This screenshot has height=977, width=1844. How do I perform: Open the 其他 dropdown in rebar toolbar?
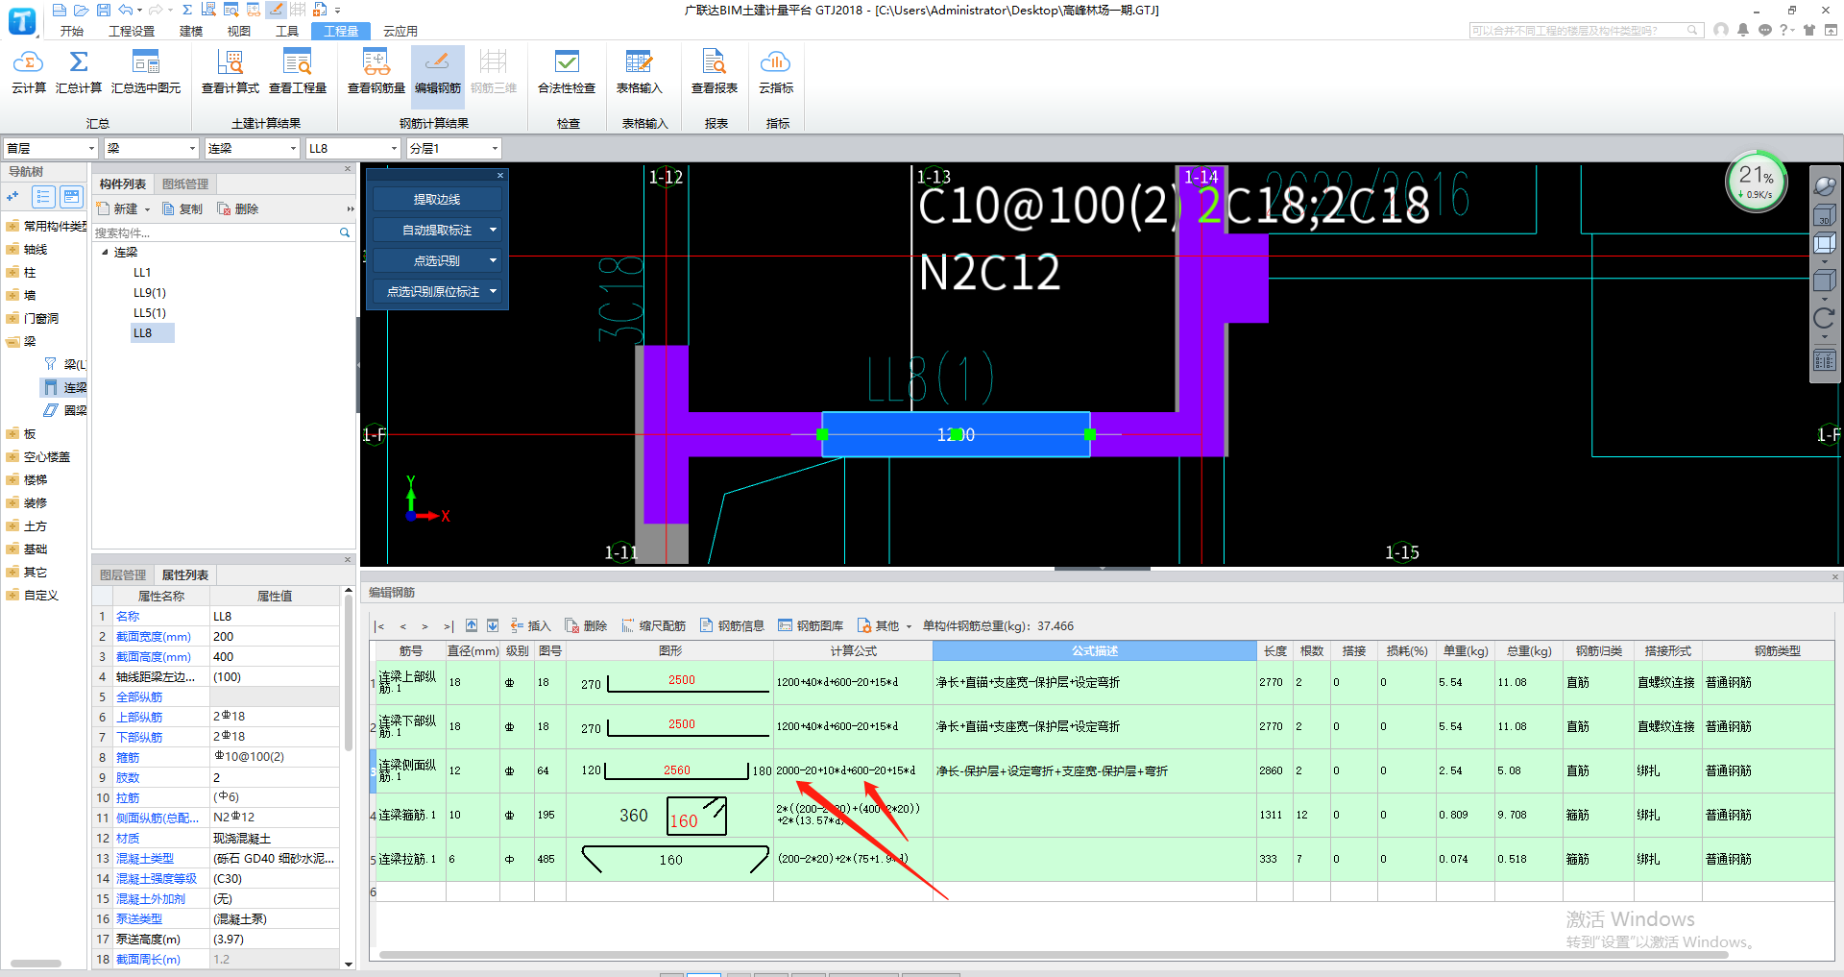coord(885,625)
